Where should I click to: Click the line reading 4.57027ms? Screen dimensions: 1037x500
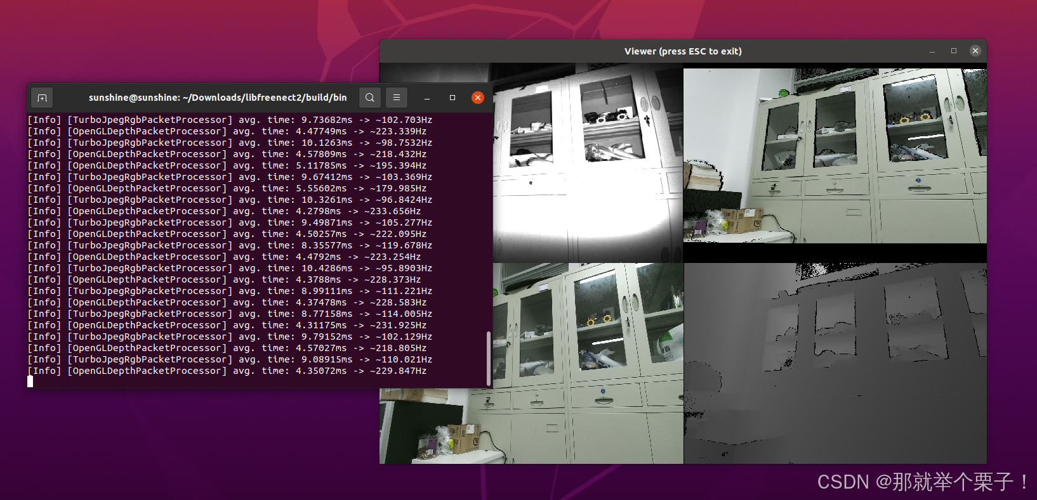tap(227, 348)
